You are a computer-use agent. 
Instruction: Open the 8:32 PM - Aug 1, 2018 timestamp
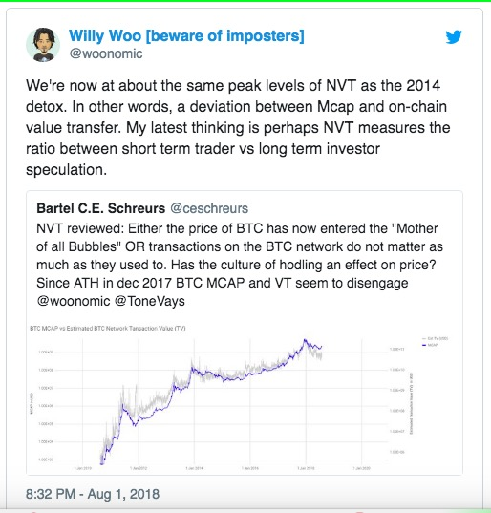click(93, 494)
